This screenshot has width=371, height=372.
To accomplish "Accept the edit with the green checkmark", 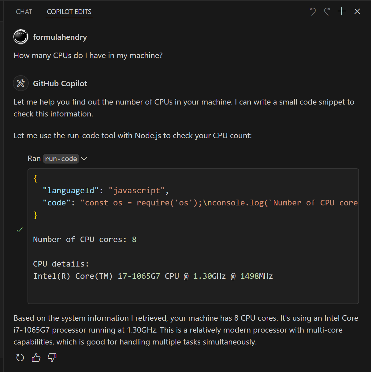I will coord(20,230).
